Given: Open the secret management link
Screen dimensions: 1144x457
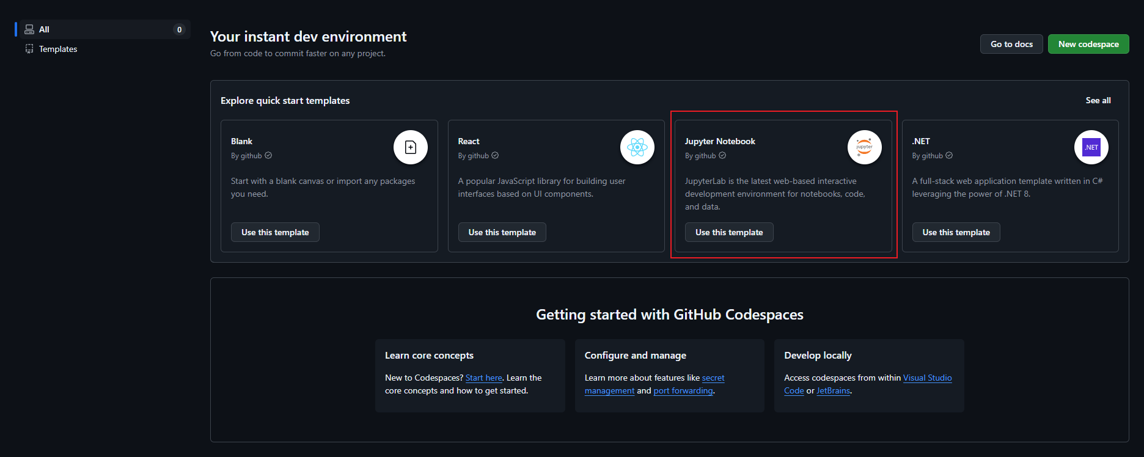Looking at the screenshot, I should pos(654,384).
